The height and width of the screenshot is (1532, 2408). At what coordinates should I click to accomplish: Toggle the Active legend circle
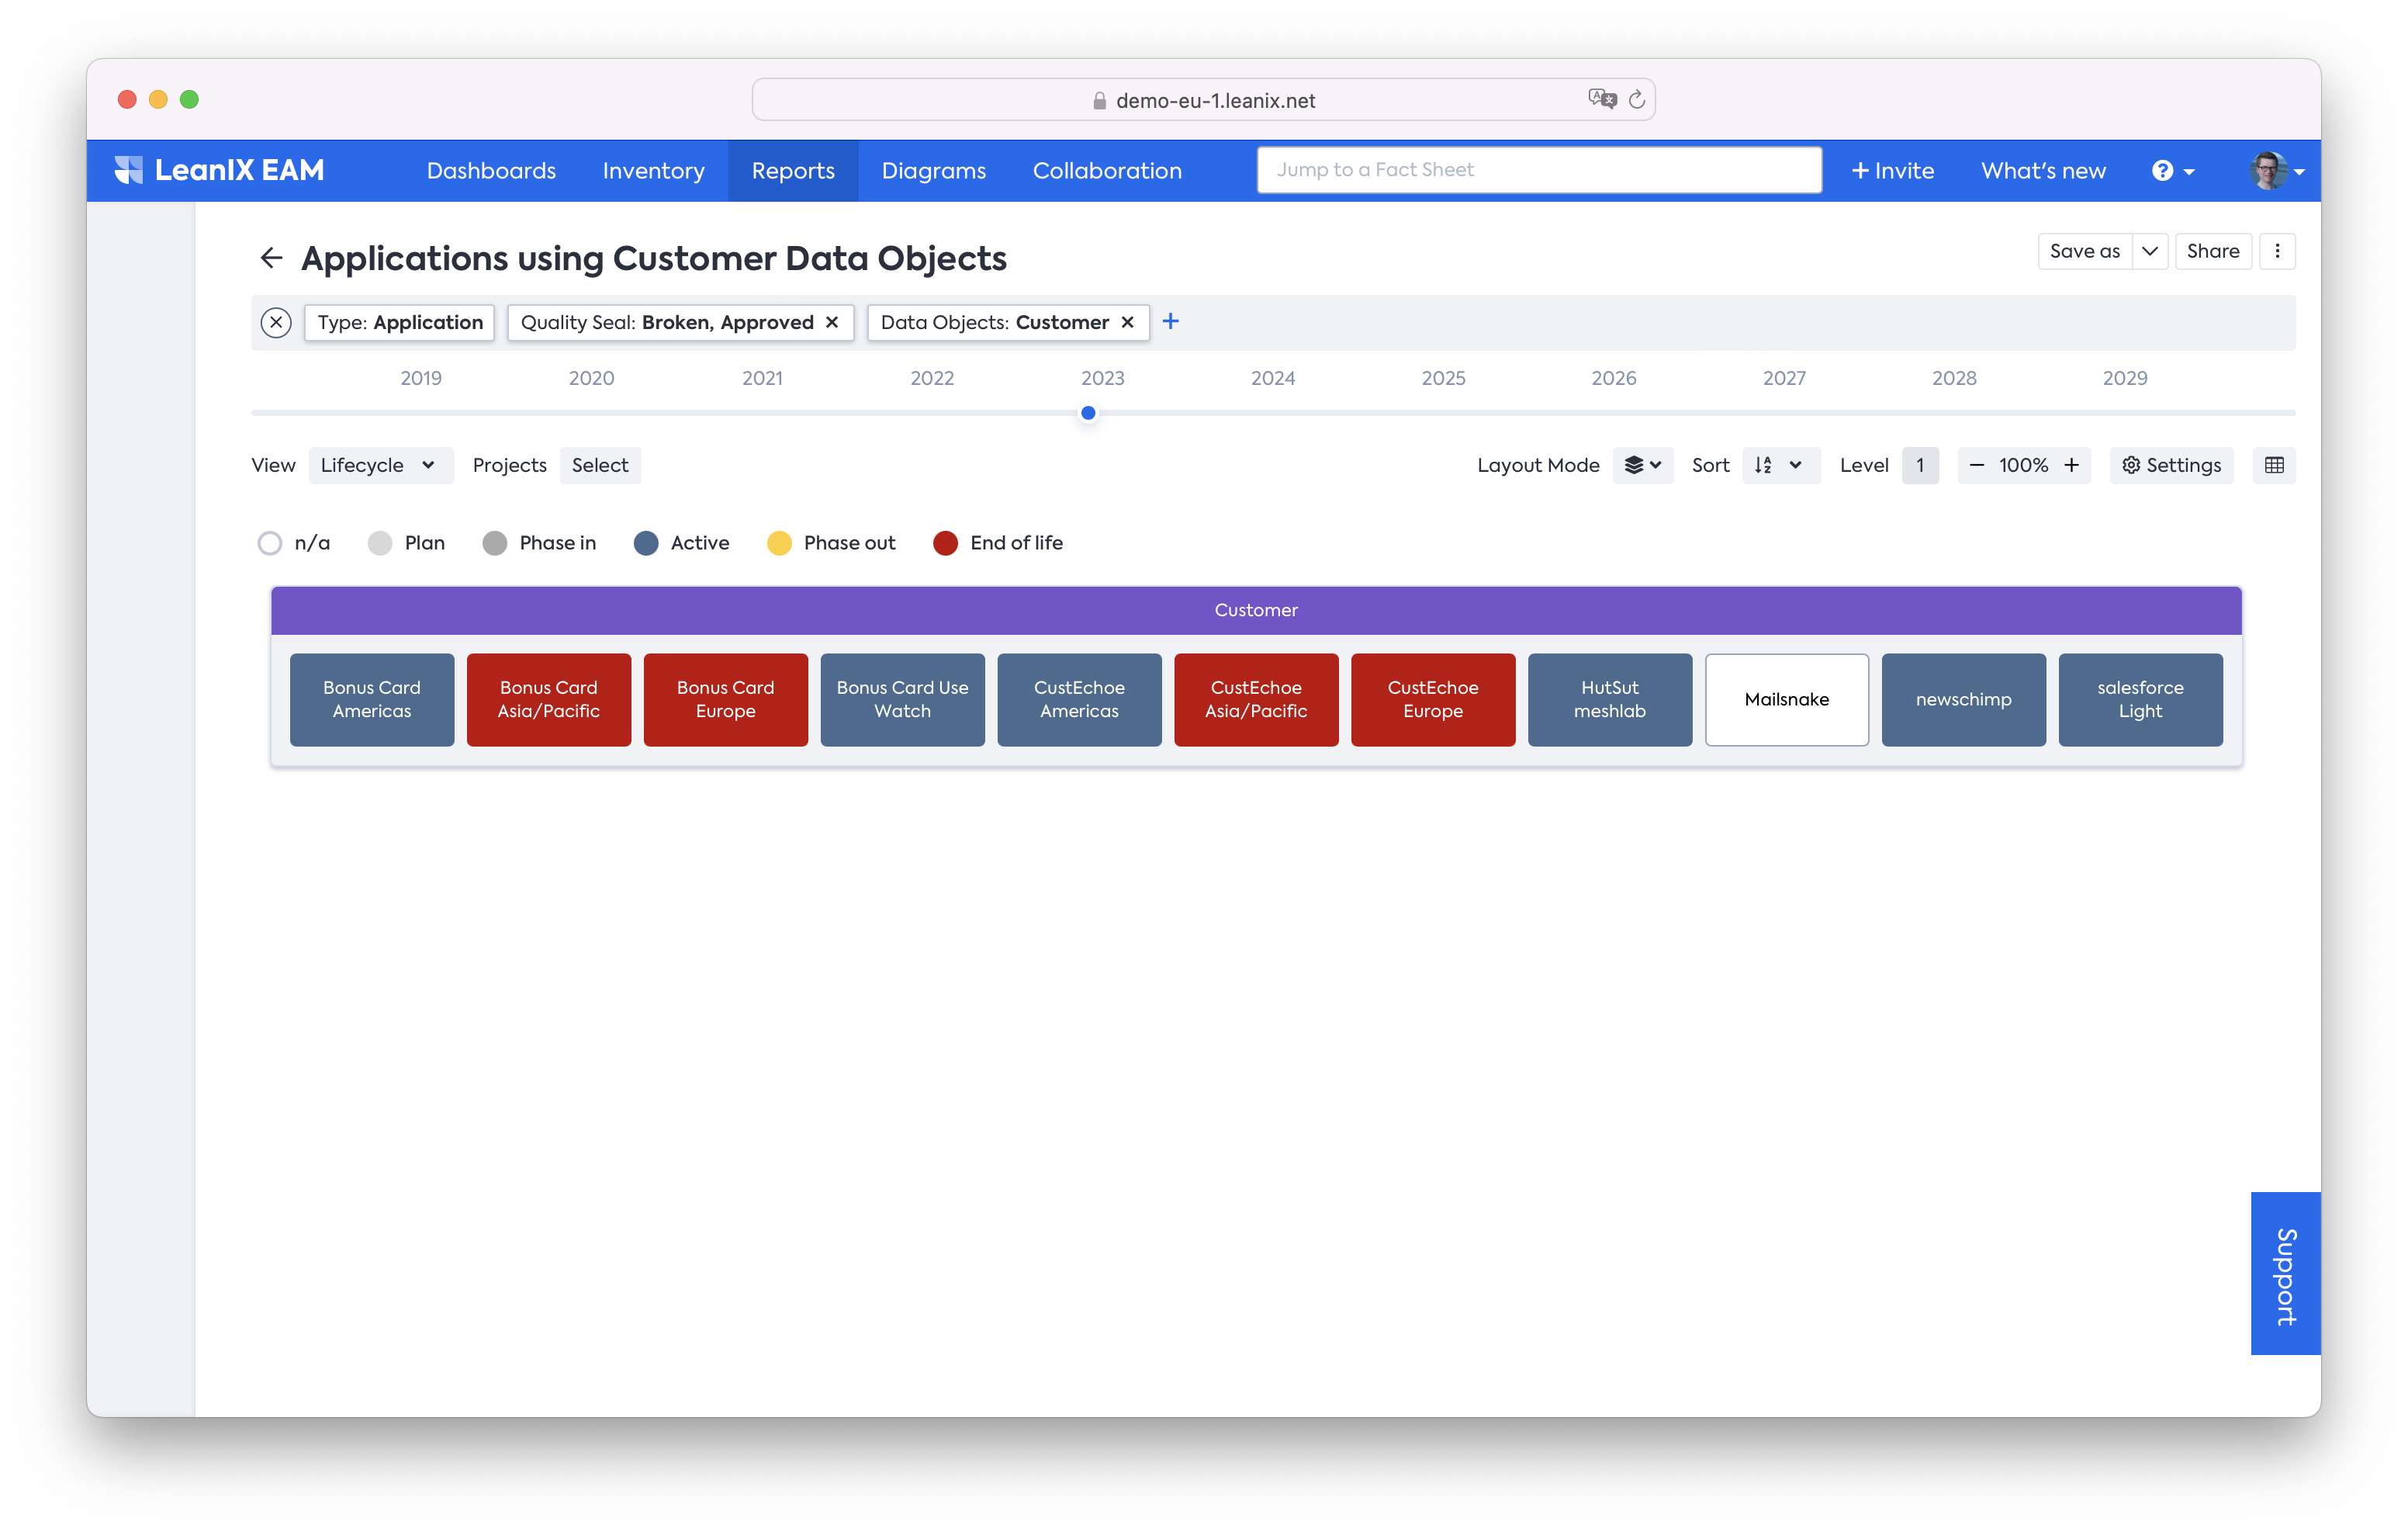click(x=646, y=543)
